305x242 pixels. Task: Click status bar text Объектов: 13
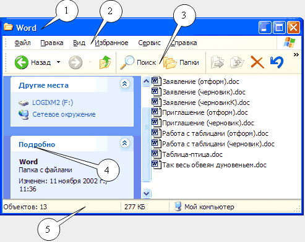point(25,207)
